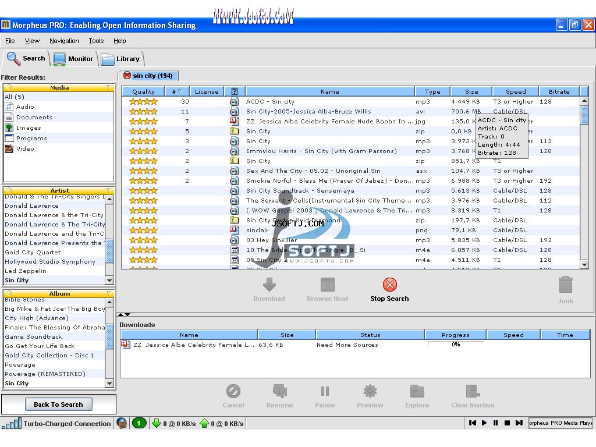Click the Artist list scrollbar thumb

click(x=109, y=251)
